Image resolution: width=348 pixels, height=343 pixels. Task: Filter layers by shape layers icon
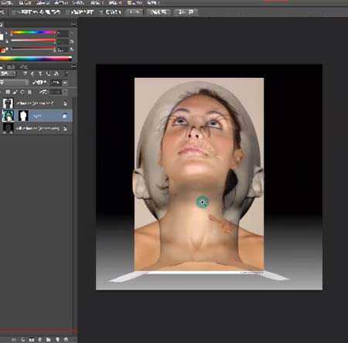[x=48, y=73]
